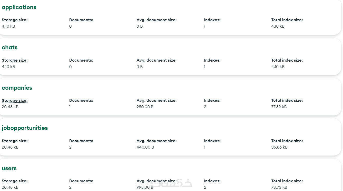Click the 950.00 B average document size
Viewport: 343px width, 191px height.
point(145,107)
